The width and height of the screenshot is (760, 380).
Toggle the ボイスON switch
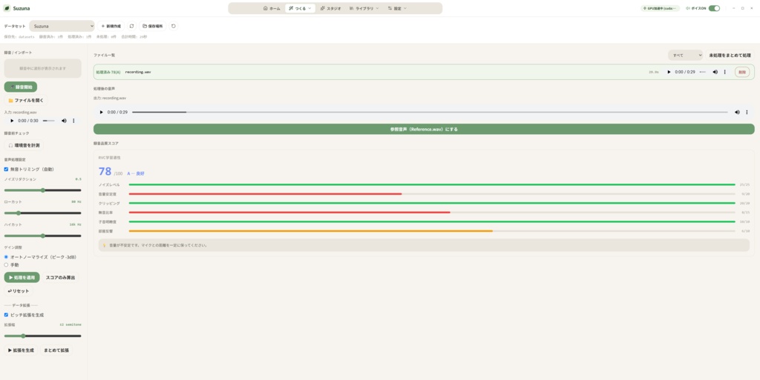714,8
